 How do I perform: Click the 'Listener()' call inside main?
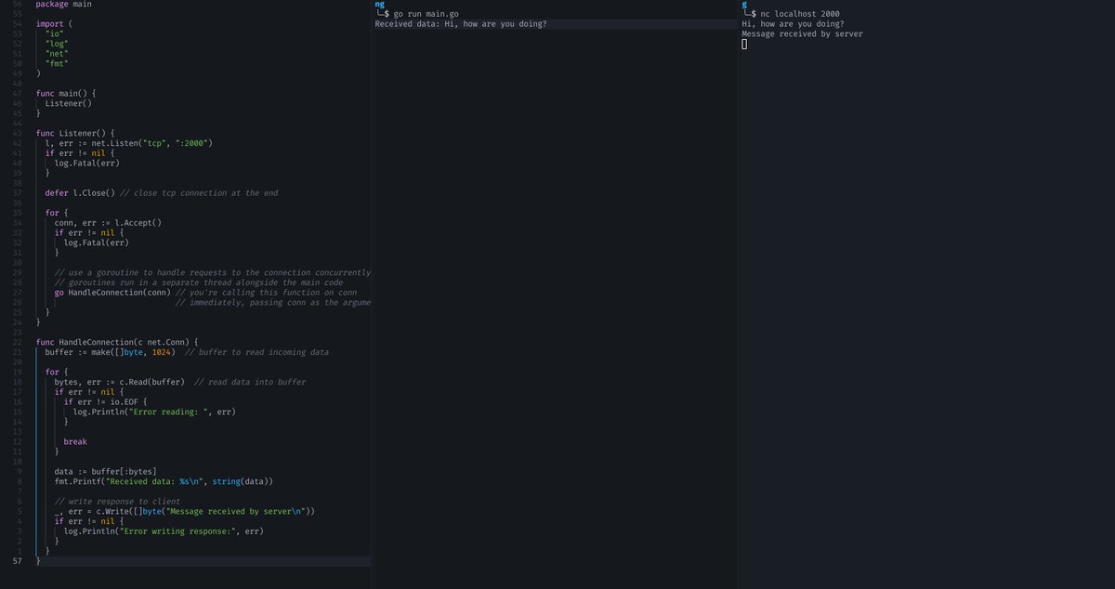click(x=69, y=104)
